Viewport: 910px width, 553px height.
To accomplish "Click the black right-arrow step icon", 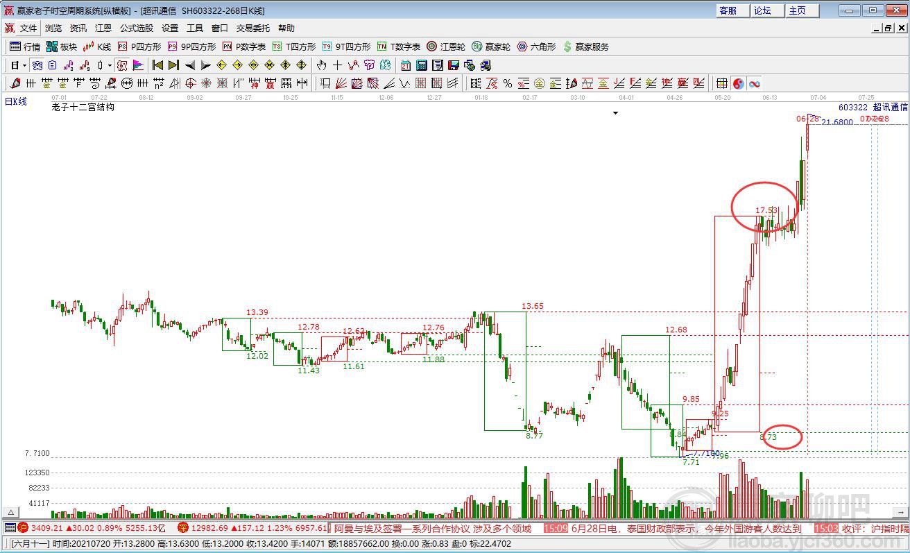I will 205,65.
